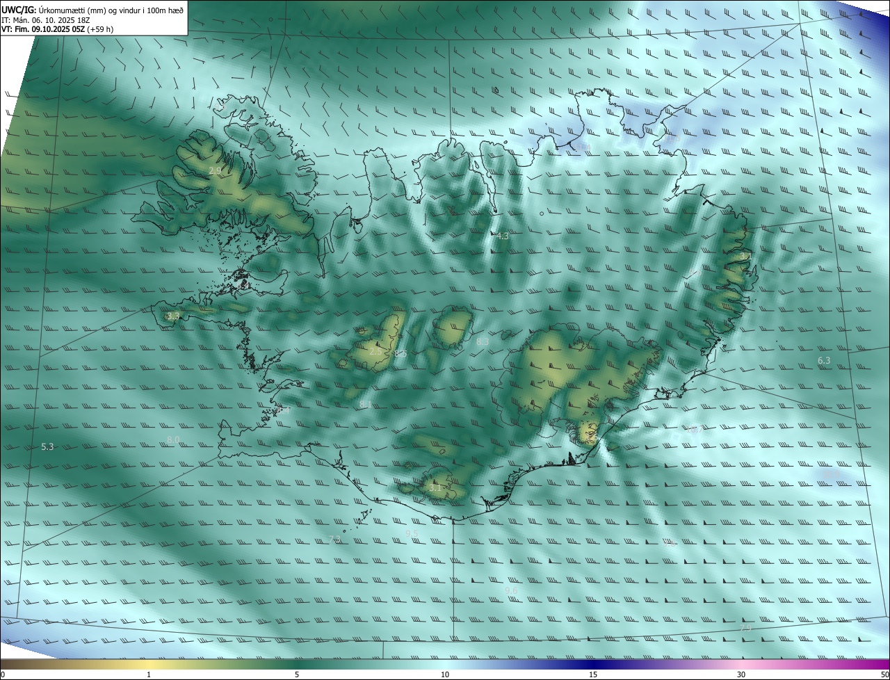Screen dimensions: 890x680
Task: Click the 3.3 value on Snæfellsnes peninsula
Action: pos(173,316)
